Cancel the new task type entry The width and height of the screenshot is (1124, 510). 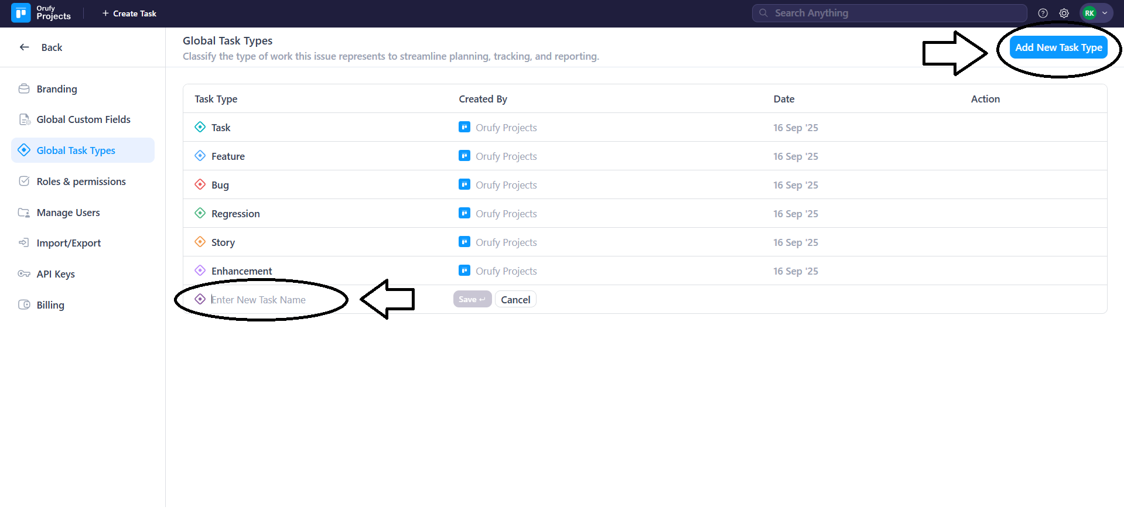point(515,300)
